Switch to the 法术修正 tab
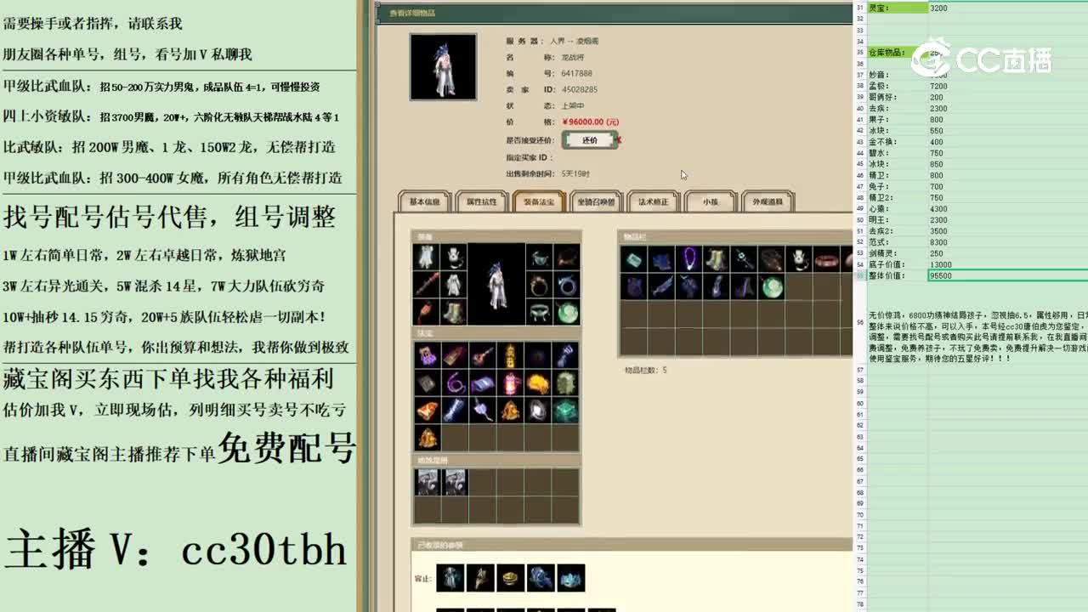1088x612 pixels. coord(653,201)
